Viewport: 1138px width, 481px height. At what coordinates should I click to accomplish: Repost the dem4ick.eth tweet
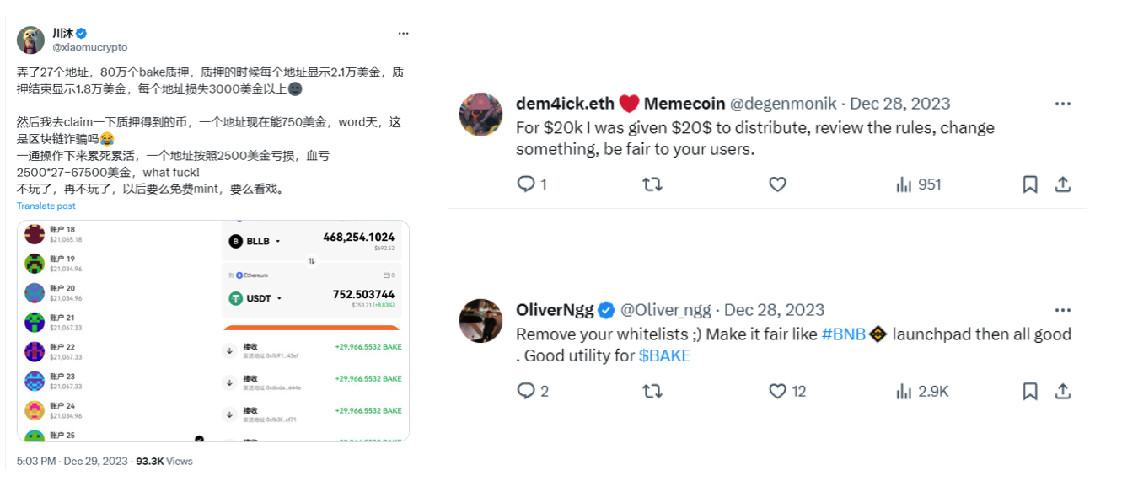click(652, 184)
